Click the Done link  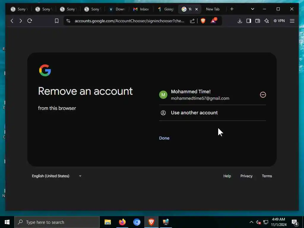click(164, 138)
